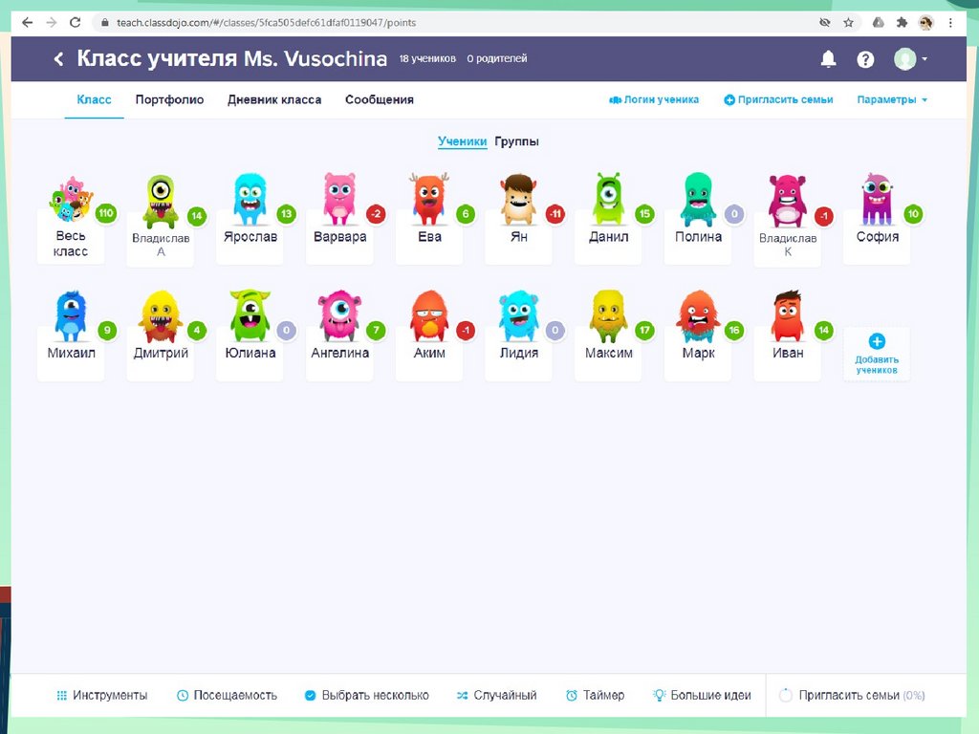Select Владислав А's green one-eyed monster
Image resolution: width=979 pixels, height=734 pixels.
(161, 201)
